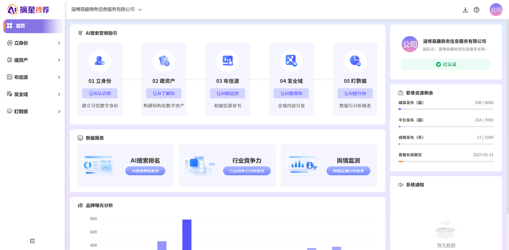Click the 让AI了解你 button
Image resolution: width=509 pixels, height=250 pixels.
pyautogui.click(x=164, y=93)
